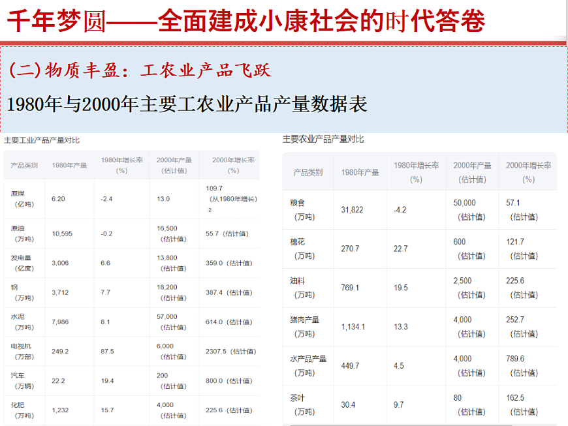Select the 原煤 (亿吨) row label
The height and width of the screenshot is (426, 568).
(22, 199)
